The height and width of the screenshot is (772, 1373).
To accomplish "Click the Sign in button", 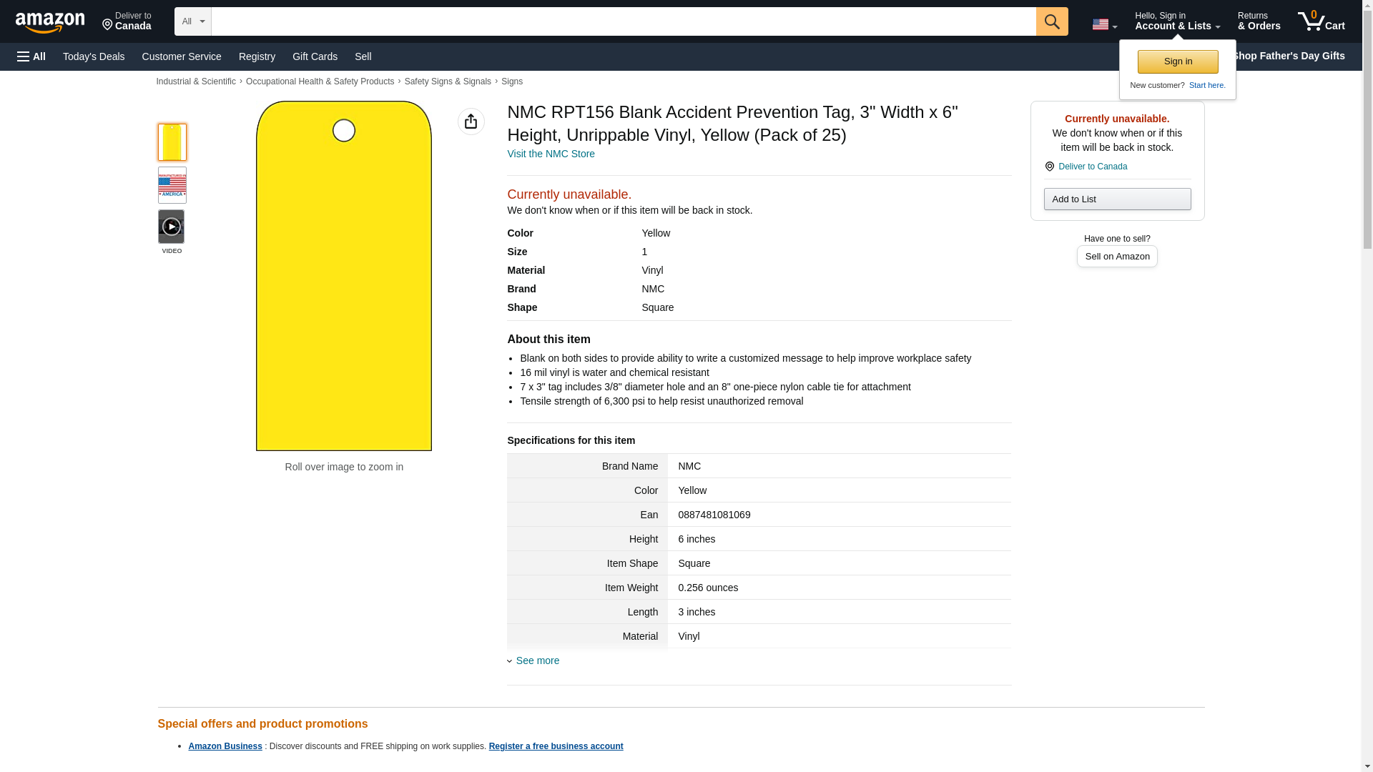I will (x=1177, y=61).
